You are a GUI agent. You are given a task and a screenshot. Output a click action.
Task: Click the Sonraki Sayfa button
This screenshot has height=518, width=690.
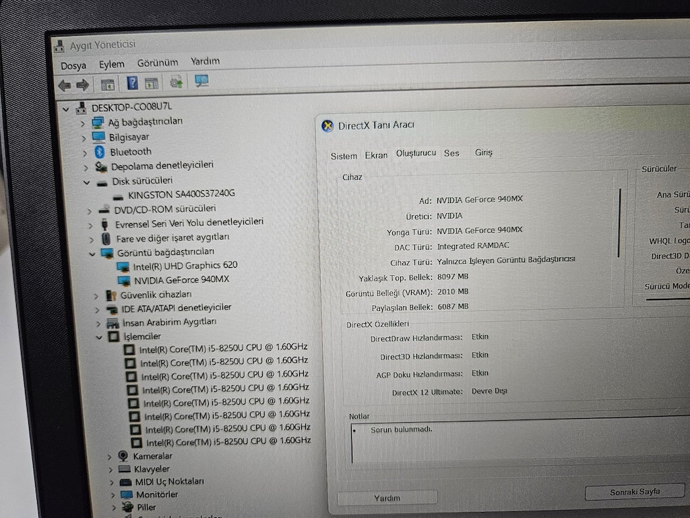tap(635, 492)
